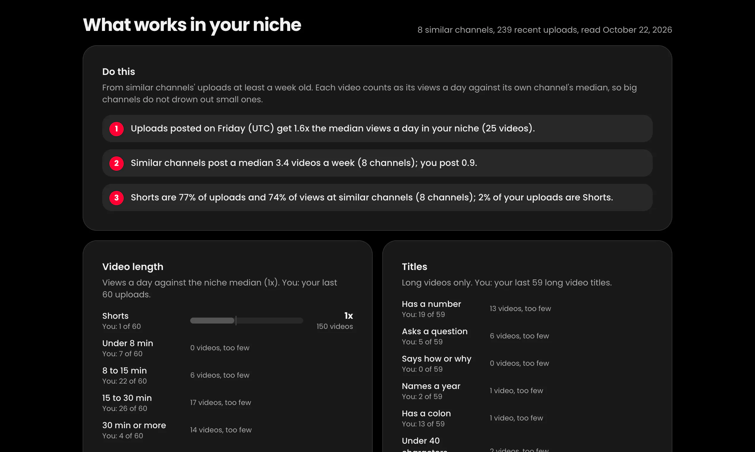Click the '1x' multiplier value for Shorts

[x=349, y=316]
